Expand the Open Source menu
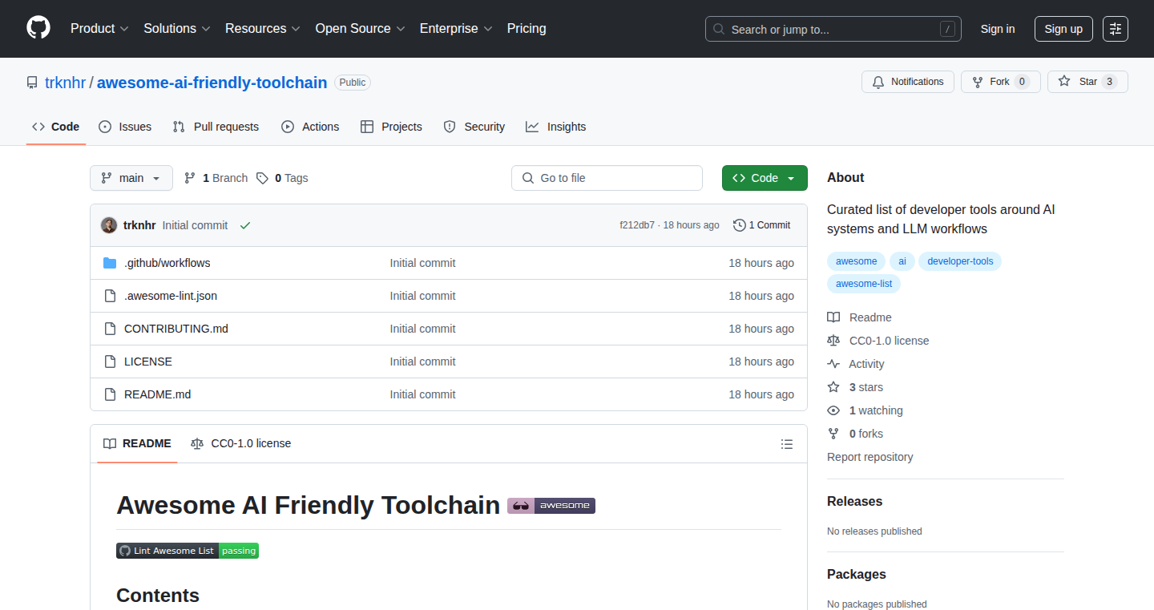The image size is (1154, 610). (x=360, y=29)
